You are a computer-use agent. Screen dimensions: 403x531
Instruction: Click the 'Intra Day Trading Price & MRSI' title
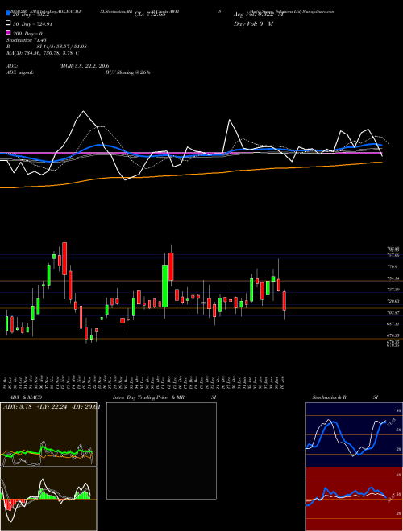pos(164,397)
